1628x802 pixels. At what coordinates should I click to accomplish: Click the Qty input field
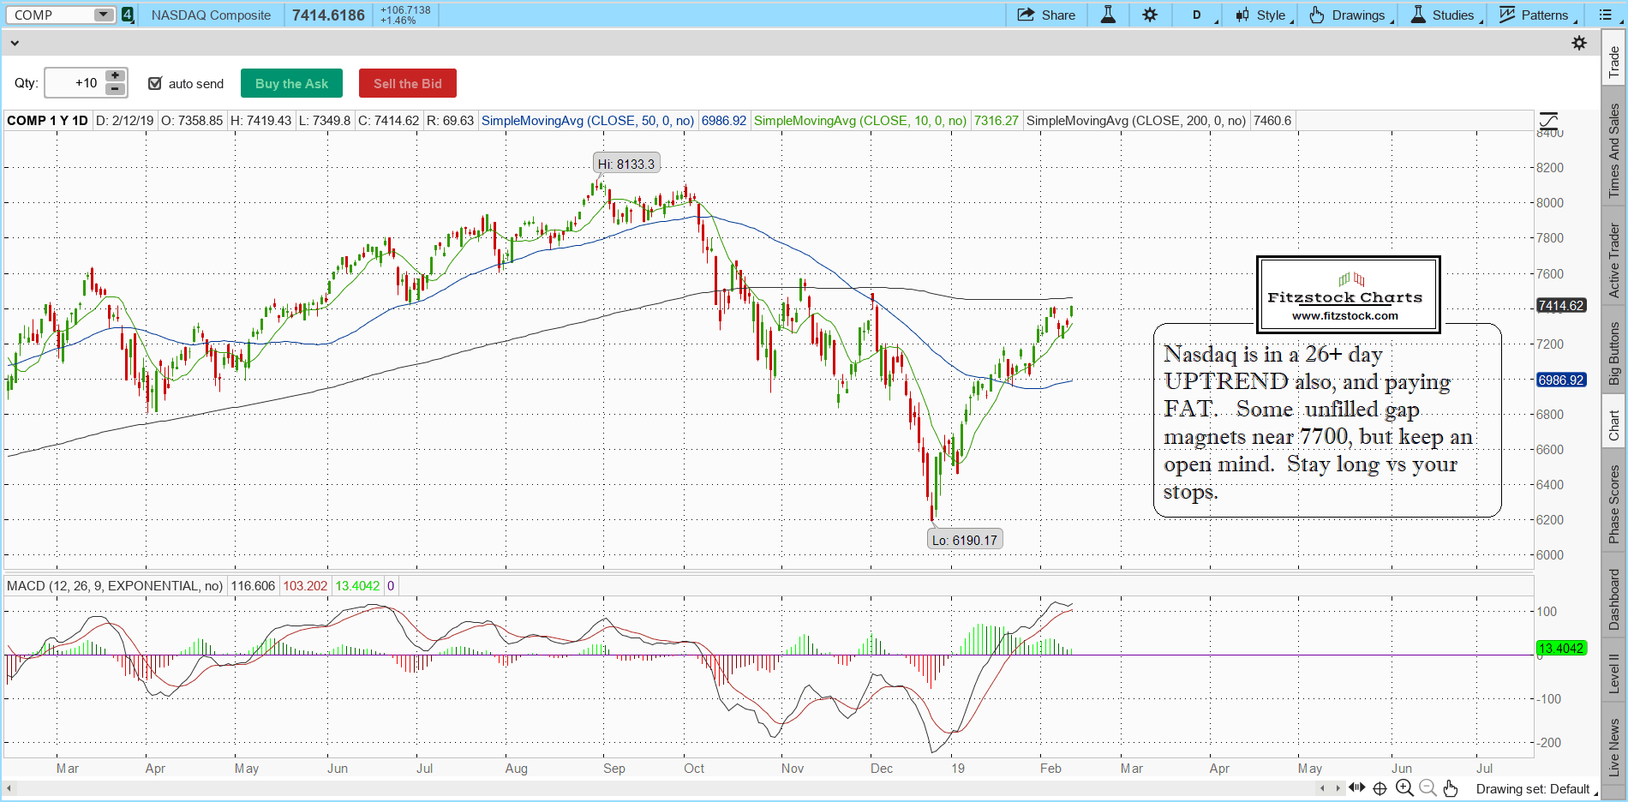pos(74,83)
